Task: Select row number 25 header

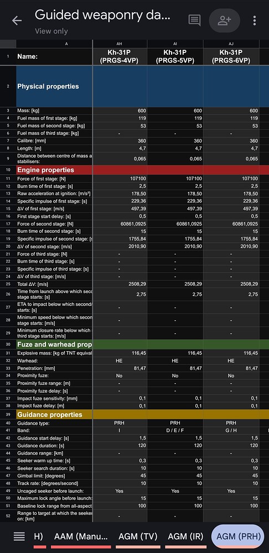Action: tap(8, 284)
